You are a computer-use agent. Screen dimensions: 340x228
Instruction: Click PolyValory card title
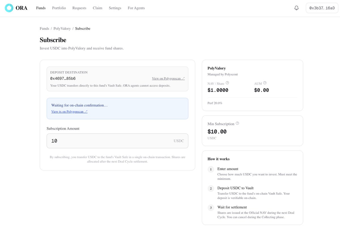pyautogui.click(x=216, y=68)
